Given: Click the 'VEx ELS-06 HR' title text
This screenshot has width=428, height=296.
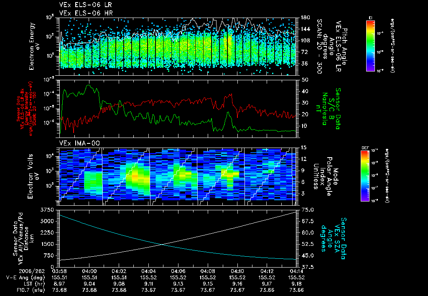Looking at the screenshot, I should (x=86, y=13).
